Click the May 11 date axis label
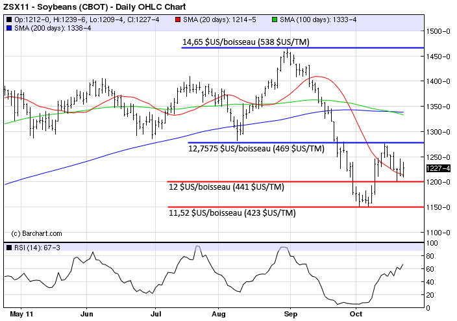457x321 pixels. coord(18,313)
